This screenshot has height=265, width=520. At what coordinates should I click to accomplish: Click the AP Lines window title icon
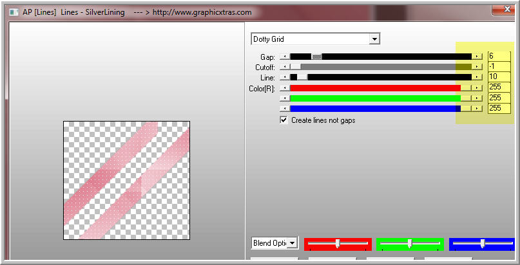pos(14,13)
